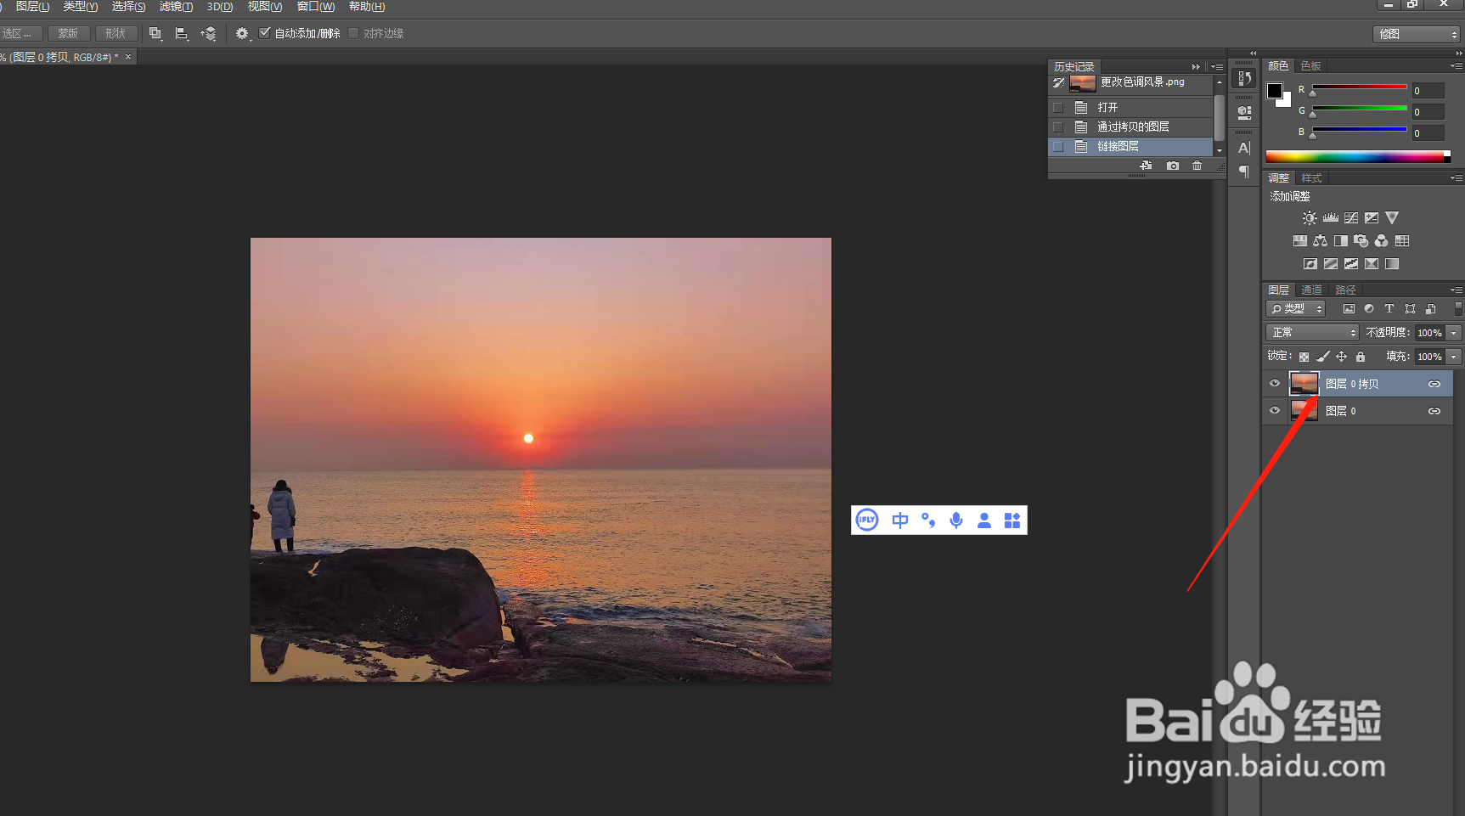
Task: Toggle visibility of the 图层 0 layer
Action: coord(1275,411)
